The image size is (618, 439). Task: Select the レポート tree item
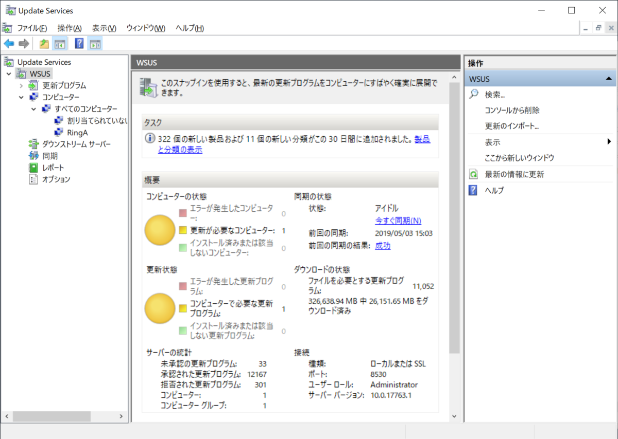(53, 168)
